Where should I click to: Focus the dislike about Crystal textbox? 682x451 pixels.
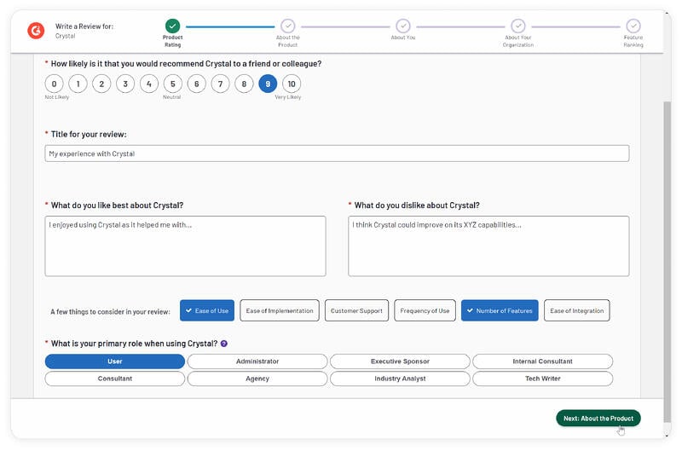pos(488,246)
